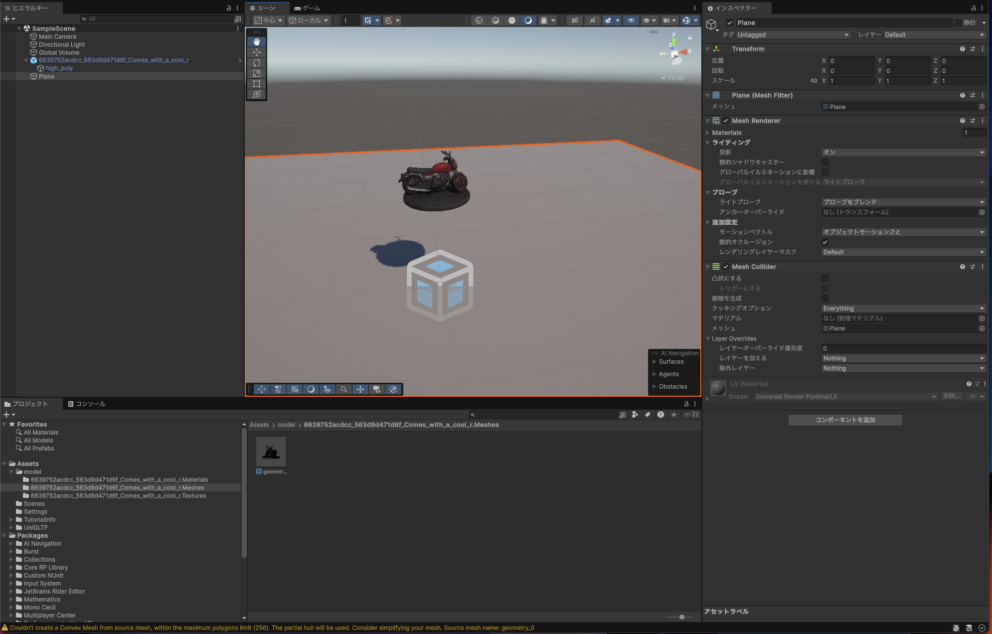Select the Hand tool in the scene toolbar
This screenshot has width=992, height=634.
pos(257,41)
